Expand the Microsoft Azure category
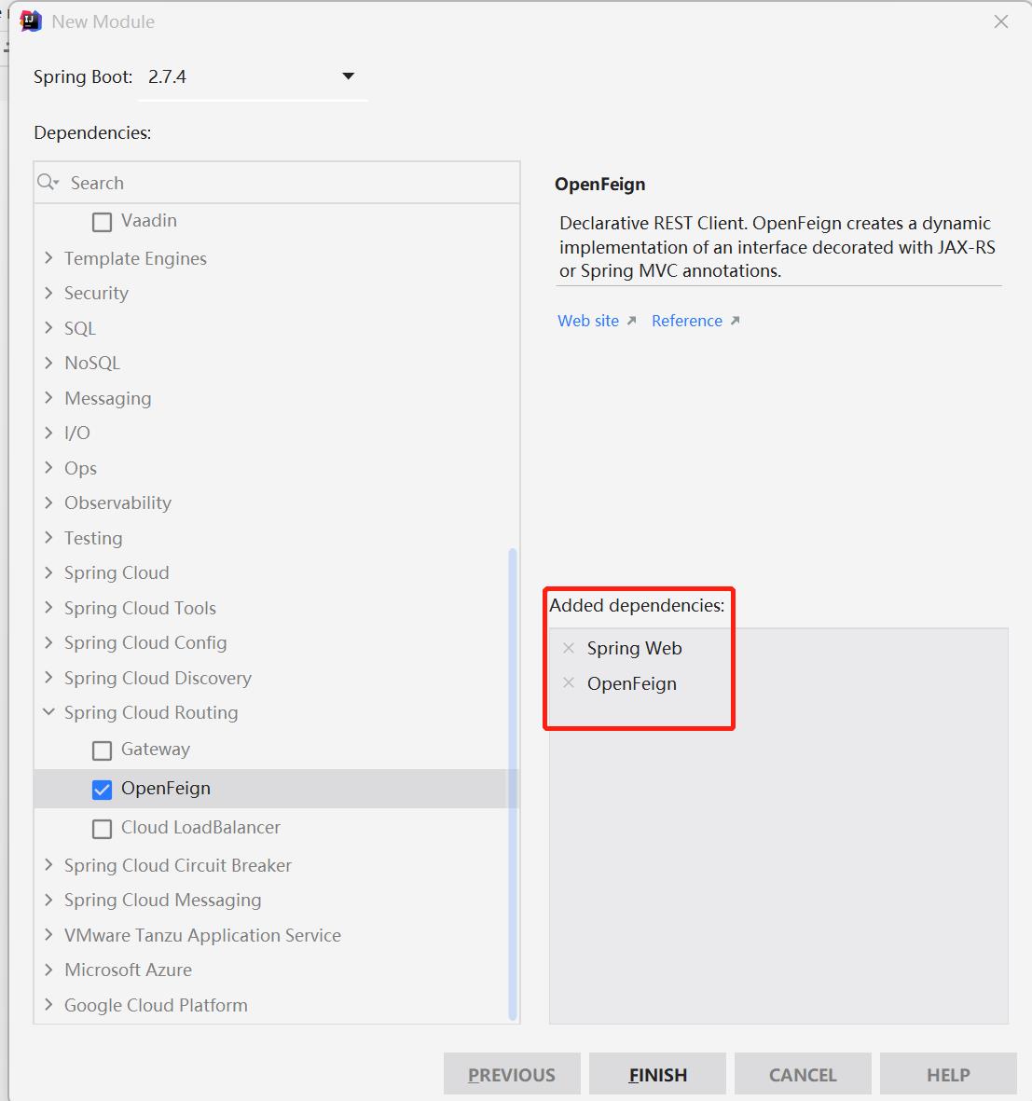The height and width of the screenshot is (1101, 1032). pyautogui.click(x=48, y=970)
